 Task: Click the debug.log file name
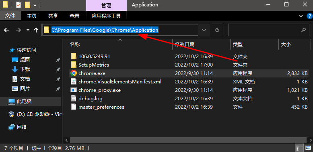[91, 99]
